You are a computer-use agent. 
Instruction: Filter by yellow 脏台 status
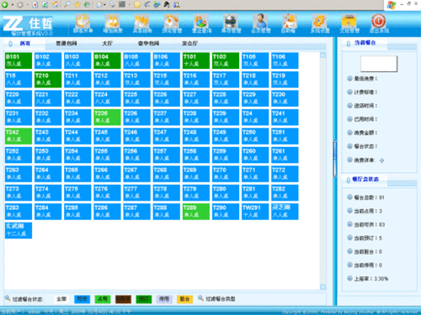185,299
